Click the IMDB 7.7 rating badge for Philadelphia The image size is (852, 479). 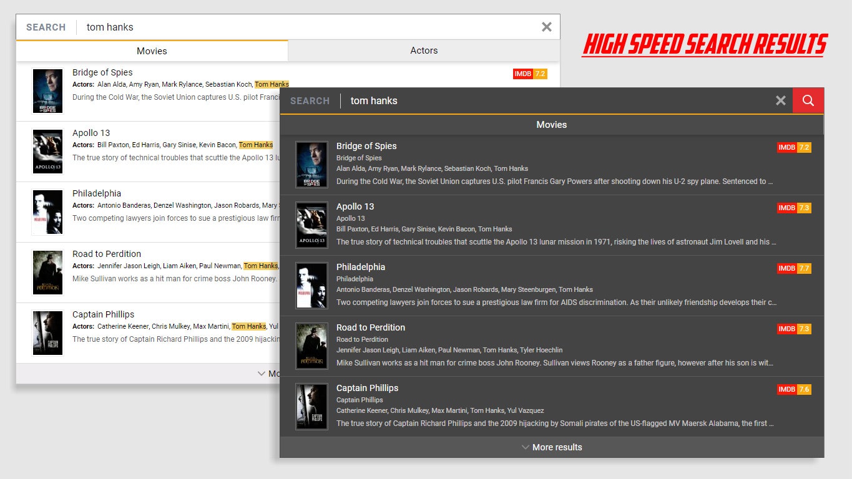[793, 268]
